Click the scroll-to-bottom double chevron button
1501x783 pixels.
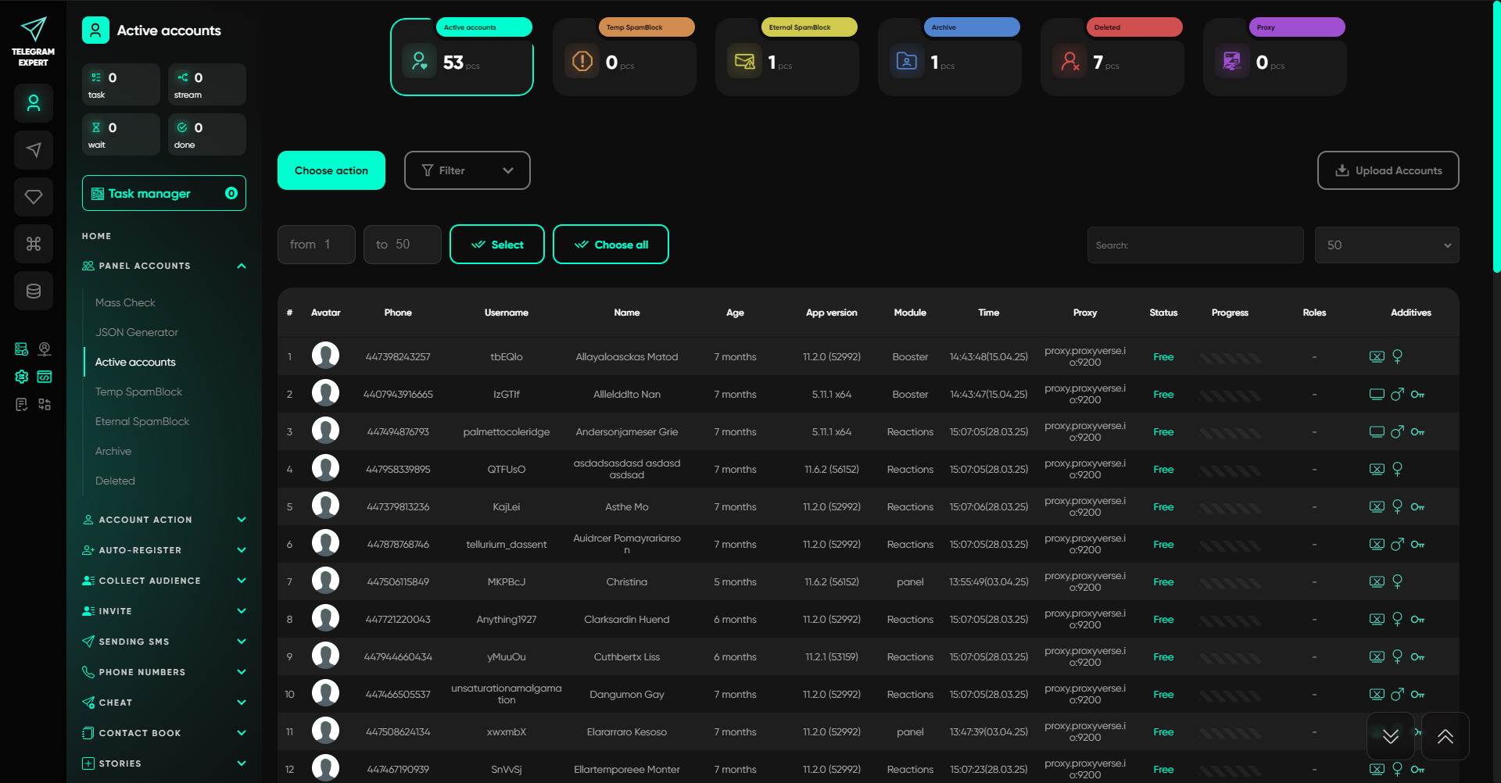point(1390,736)
